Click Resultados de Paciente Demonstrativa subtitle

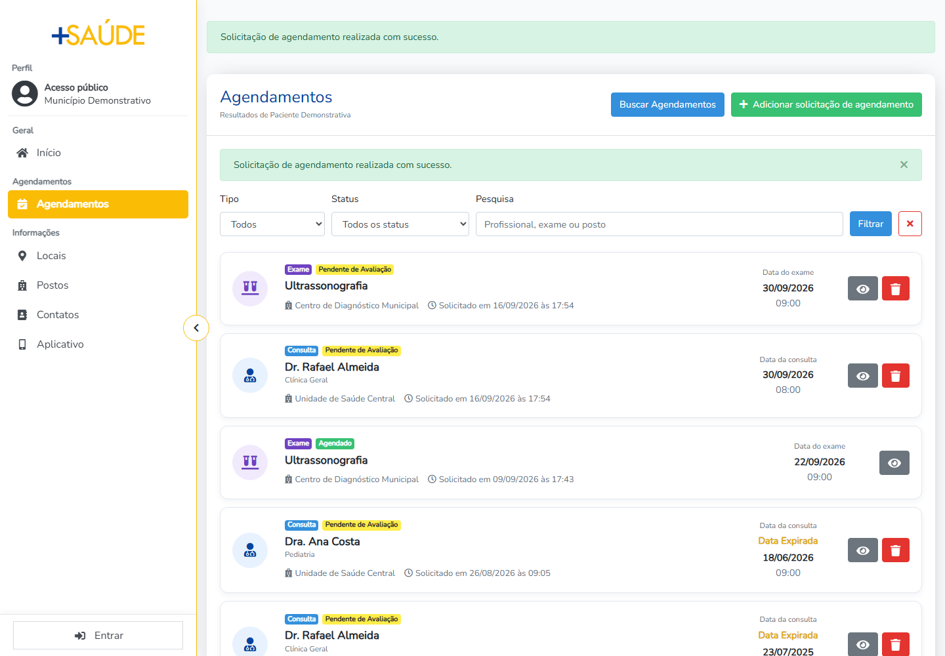[285, 115]
